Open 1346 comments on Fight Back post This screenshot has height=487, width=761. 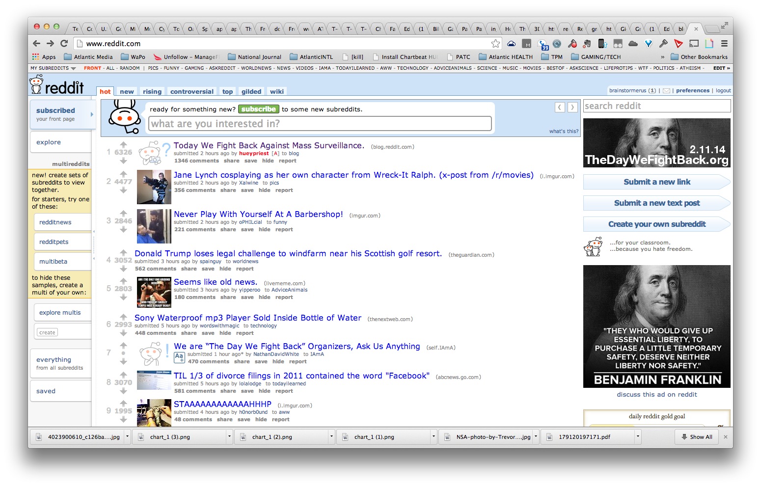tap(196, 161)
